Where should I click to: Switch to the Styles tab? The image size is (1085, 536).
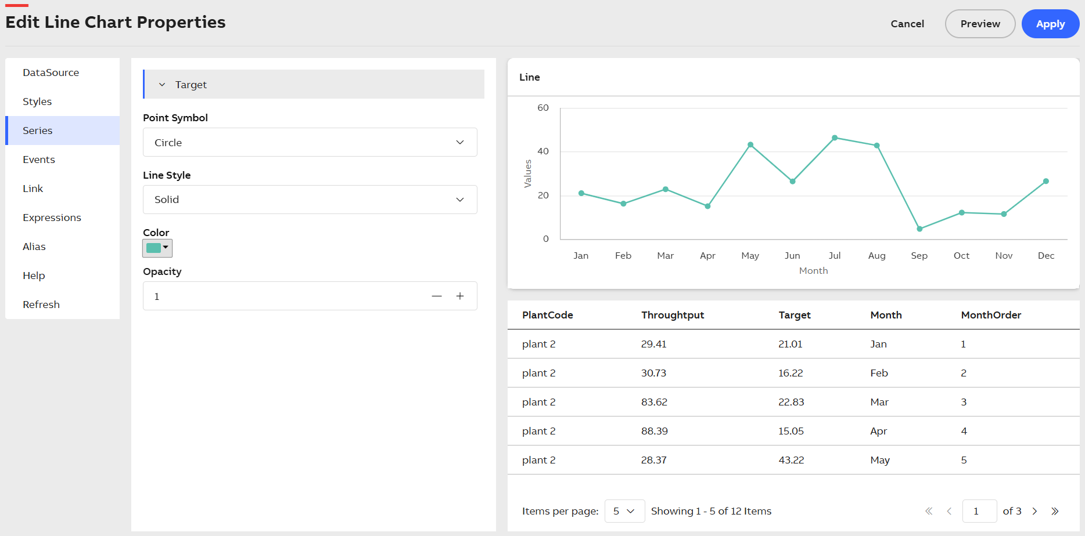pyautogui.click(x=37, y=102)
